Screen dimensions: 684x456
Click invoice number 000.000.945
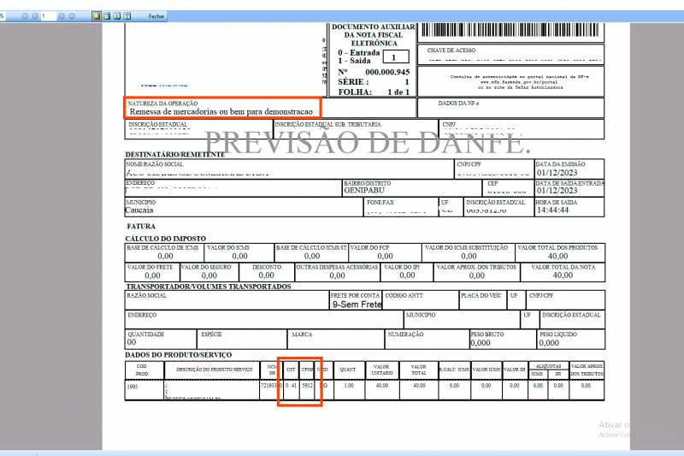pos(387,72)
